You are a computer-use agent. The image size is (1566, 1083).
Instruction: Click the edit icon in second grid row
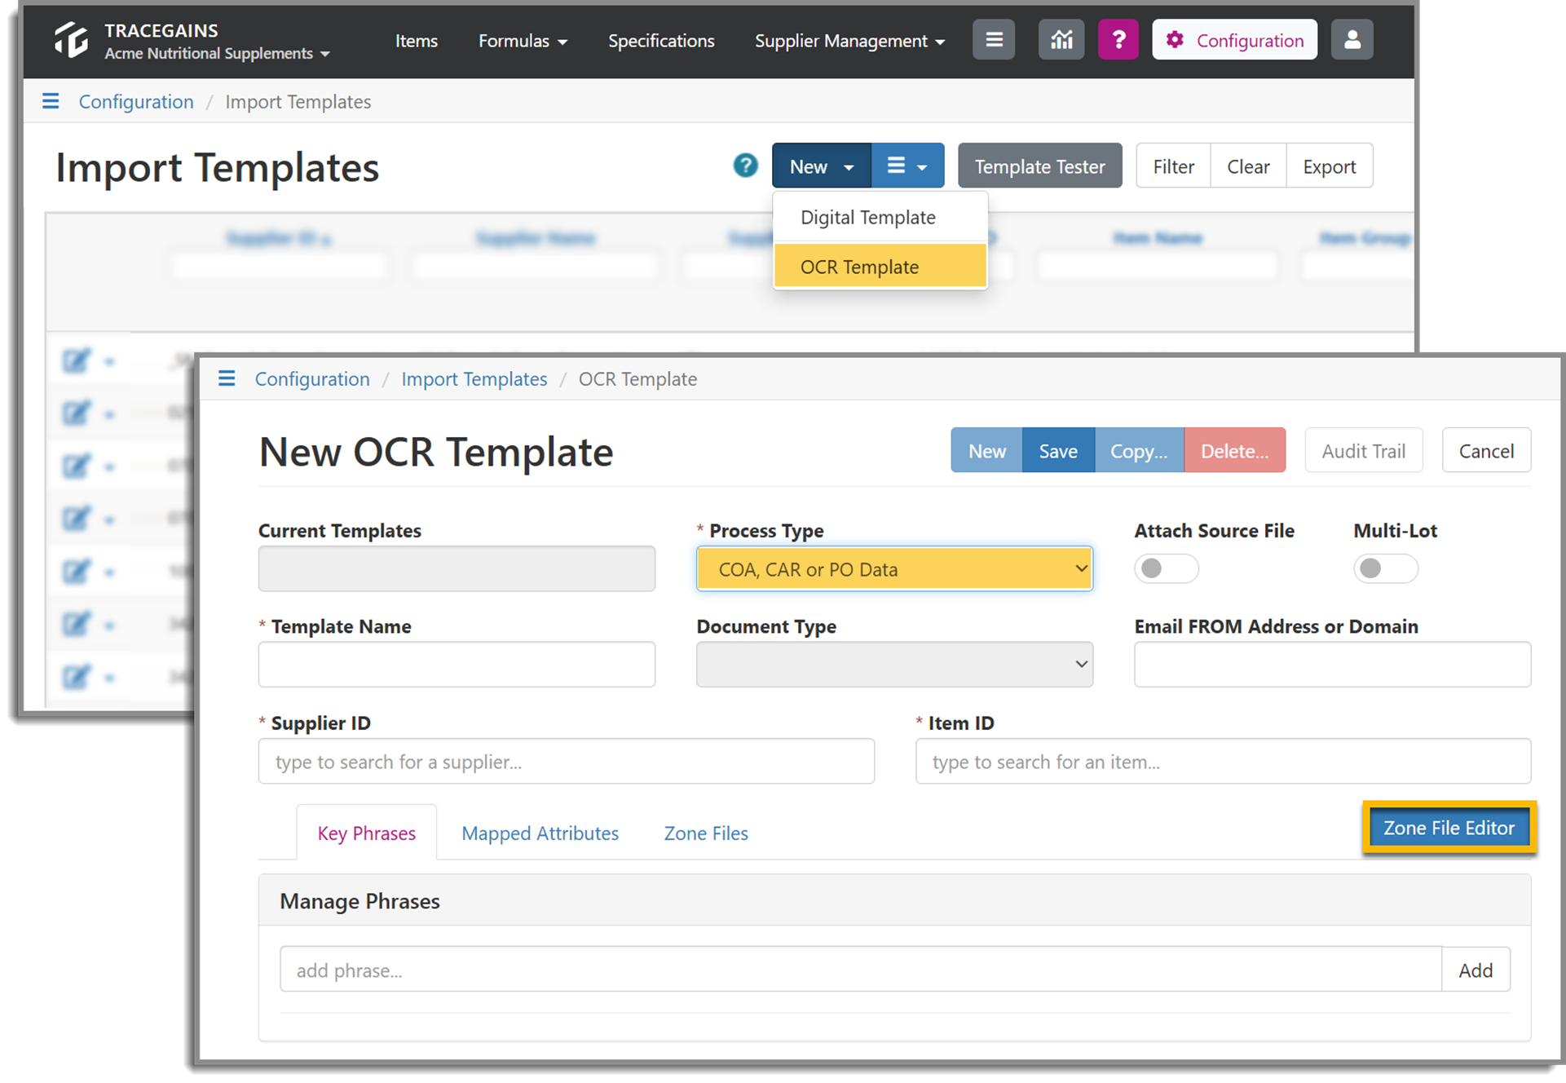(76, 413)
